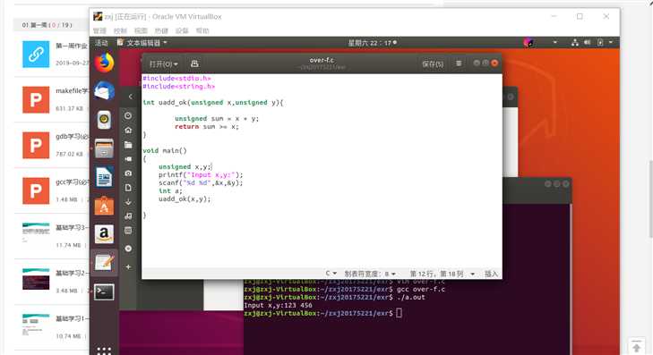Open the disc entry in Files sidebar

(128, 249)
